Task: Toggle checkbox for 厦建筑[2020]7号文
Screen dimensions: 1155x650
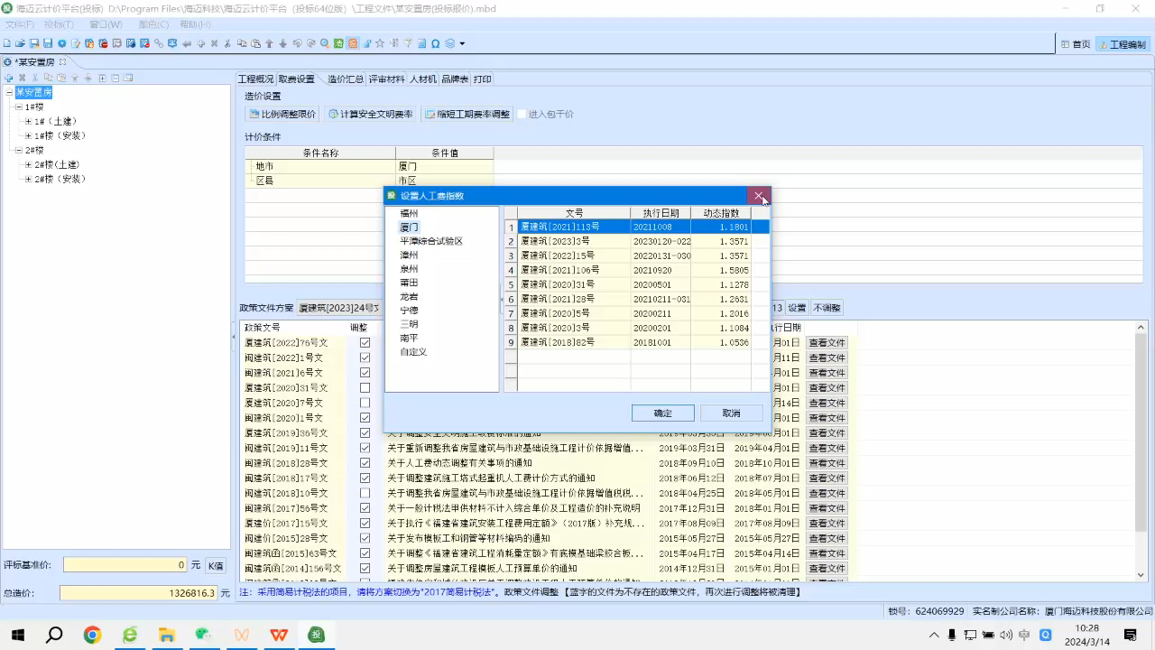Action: [x=365, y=403]
